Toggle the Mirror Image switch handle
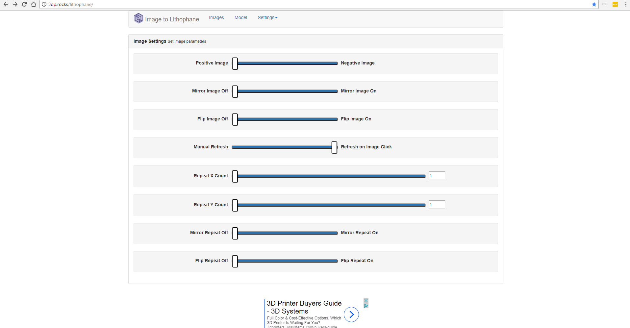630x328 pixels. tap(235, 91)
